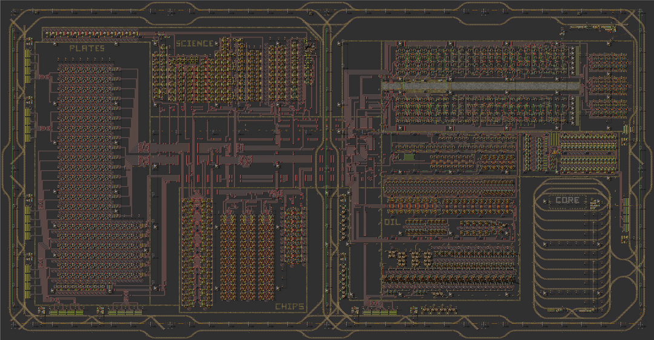Screen dimensions: 654x340
Task: Click the assembler block directly under SCIENCE label
Action: (x=182, y=77)
